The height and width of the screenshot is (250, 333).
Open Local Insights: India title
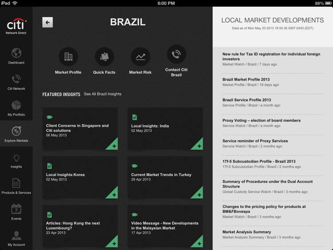pos(150,126)
